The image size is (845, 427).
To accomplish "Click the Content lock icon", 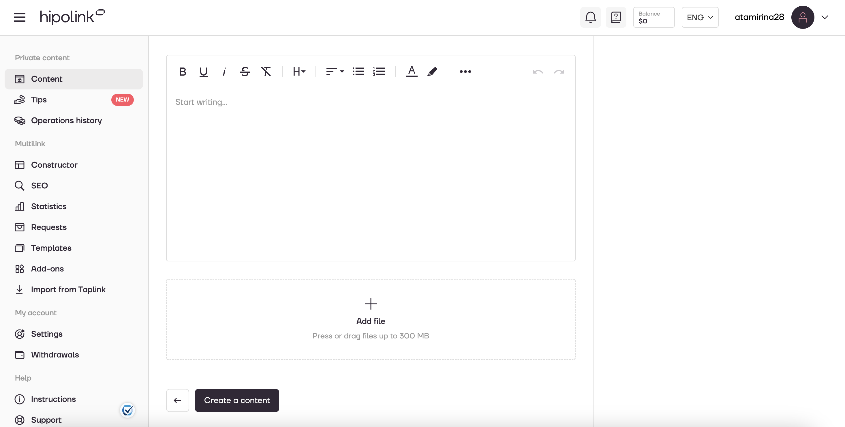I will (19, 79).
